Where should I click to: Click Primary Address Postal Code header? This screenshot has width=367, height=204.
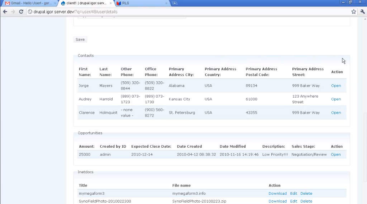[261, 72]
